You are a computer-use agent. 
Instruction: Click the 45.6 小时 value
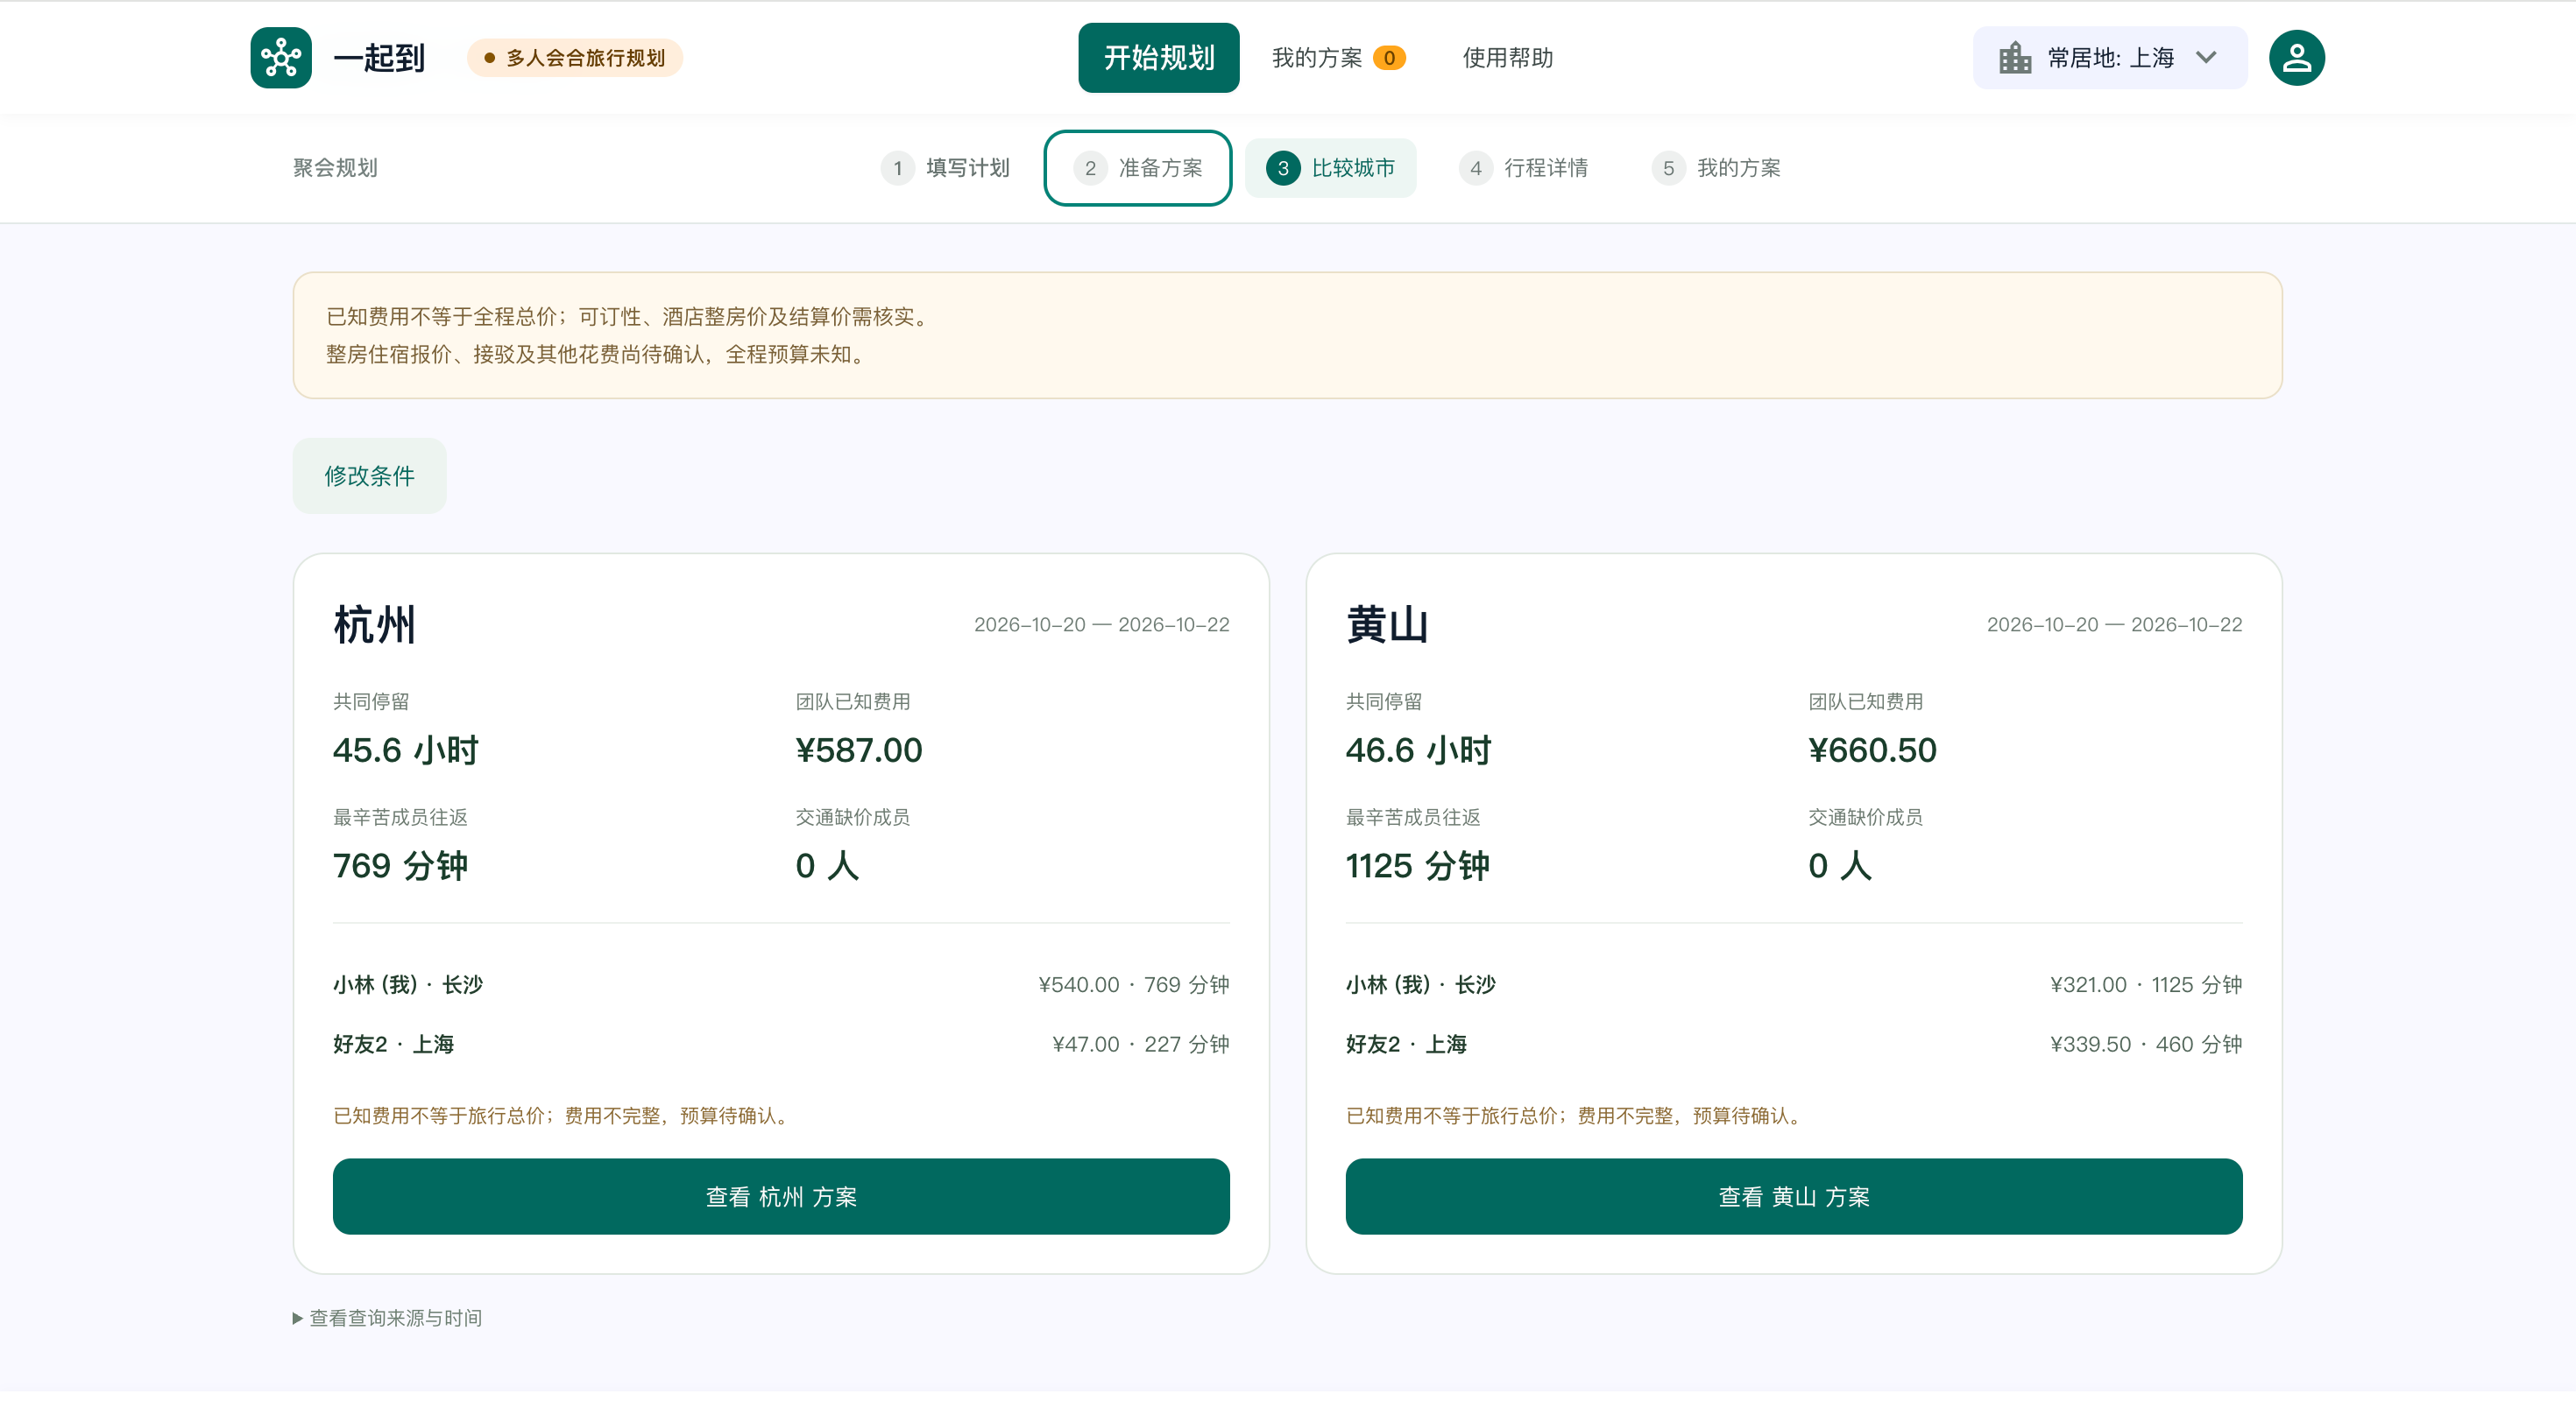pos(405,750)
